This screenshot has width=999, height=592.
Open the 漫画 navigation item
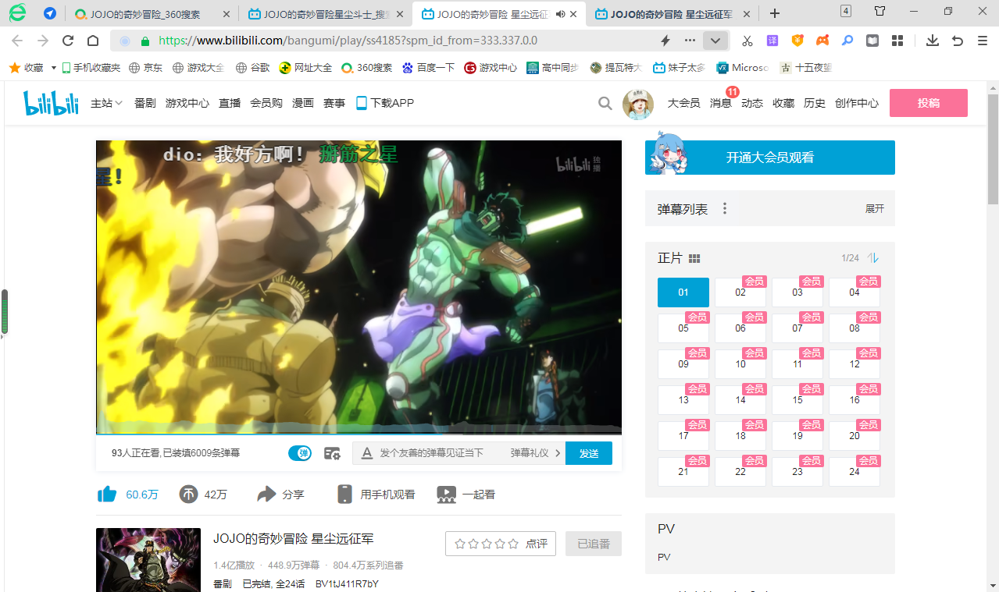pos(303,103)
